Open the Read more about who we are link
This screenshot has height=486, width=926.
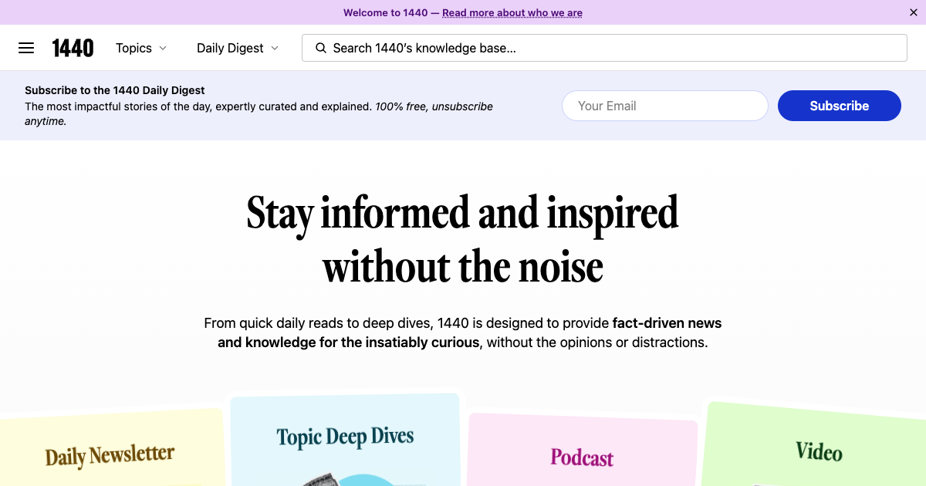(512, 12)
